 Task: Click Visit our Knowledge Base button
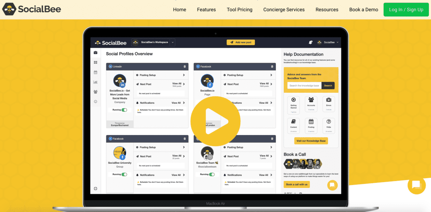pyautogui.click(x=311, y=141)
